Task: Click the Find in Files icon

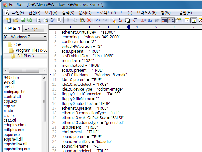Action: click(128, 20)
